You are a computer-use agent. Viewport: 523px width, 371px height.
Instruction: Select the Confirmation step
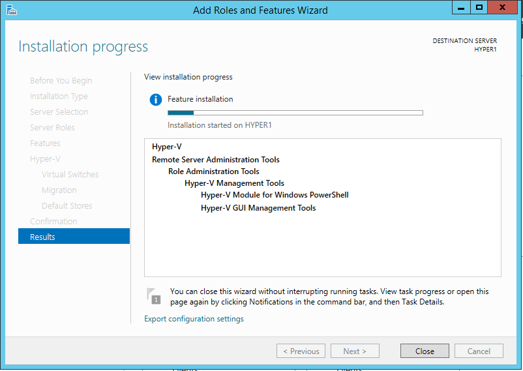(53, 221)
